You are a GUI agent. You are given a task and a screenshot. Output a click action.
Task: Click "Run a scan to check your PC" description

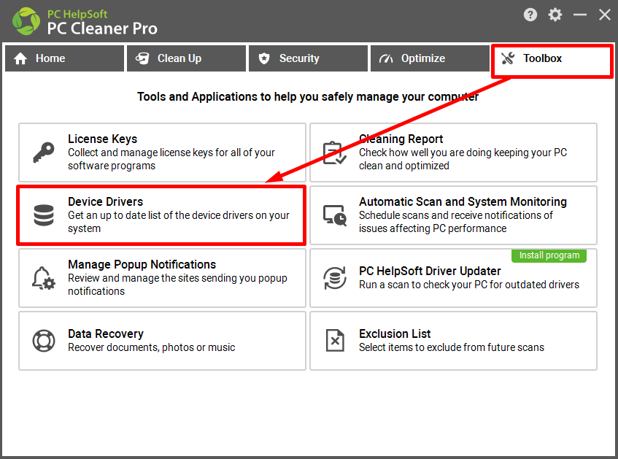click(469, 285)
